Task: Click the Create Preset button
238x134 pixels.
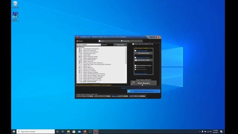Action: (120, 45)
